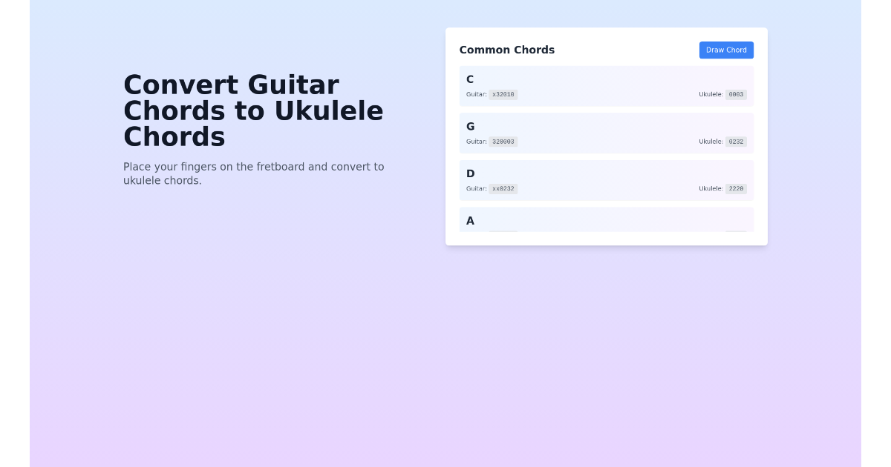
Task: Click the Convert Guitar Chords to Ukulele Chords title
Action: pos(253,110)
